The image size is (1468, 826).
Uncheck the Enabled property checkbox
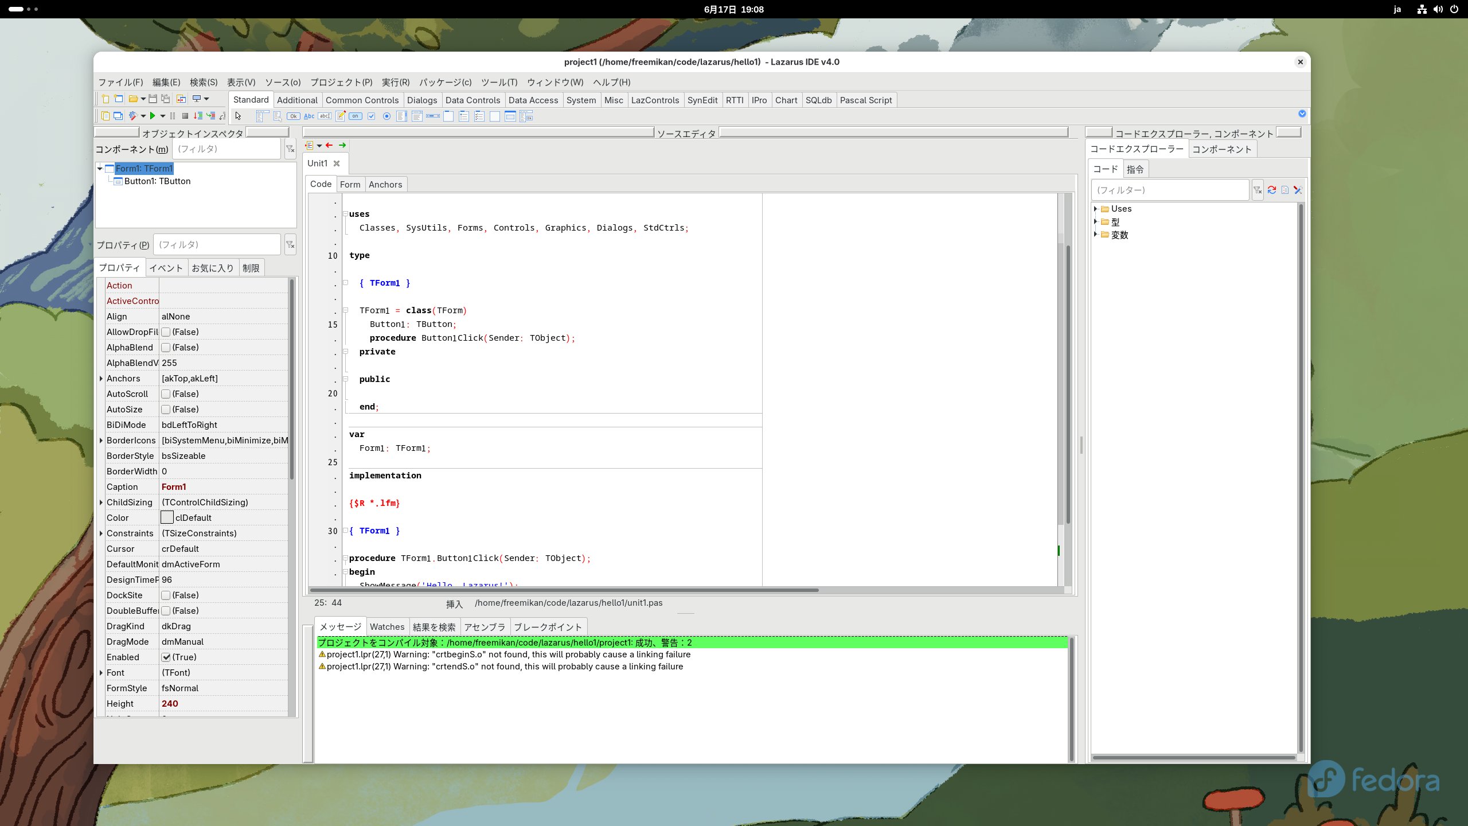[x=166, y=657]
